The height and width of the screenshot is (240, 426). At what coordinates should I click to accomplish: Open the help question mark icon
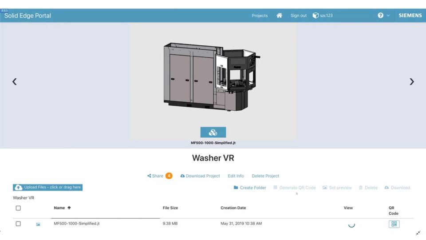click(380, 16)
